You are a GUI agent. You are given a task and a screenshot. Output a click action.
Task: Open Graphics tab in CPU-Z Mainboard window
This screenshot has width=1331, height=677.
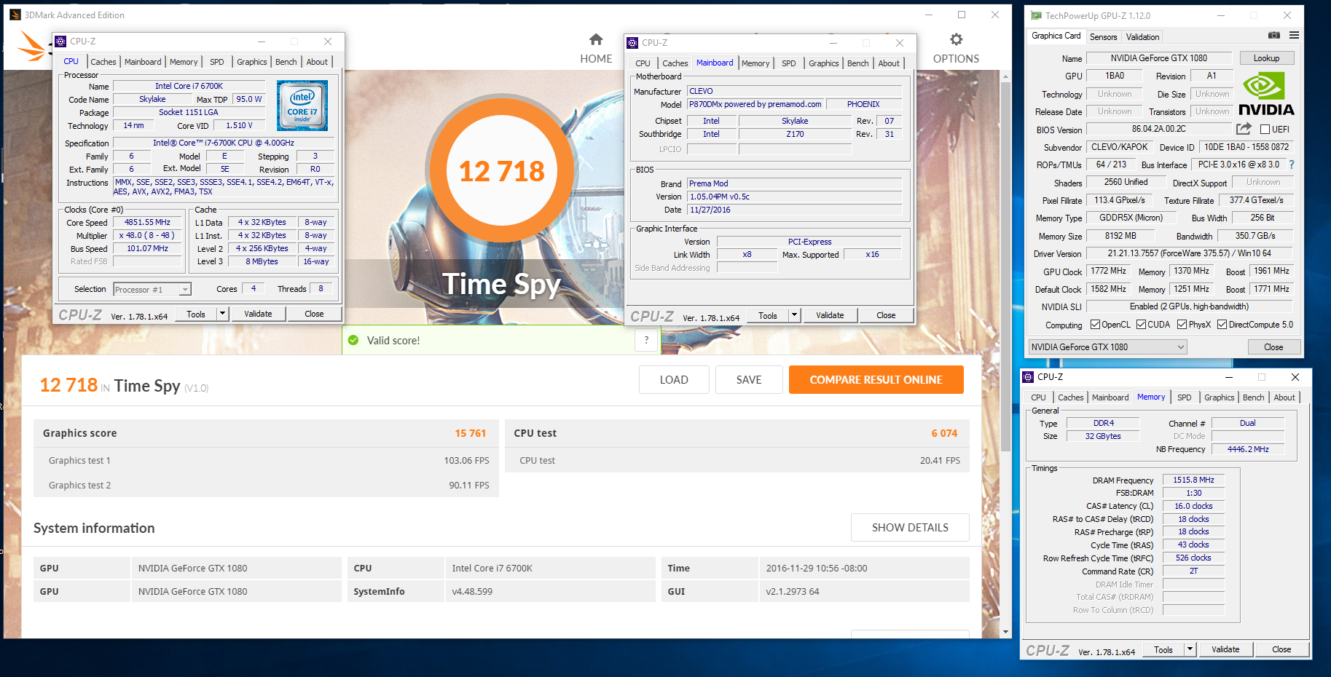[823, 63]
